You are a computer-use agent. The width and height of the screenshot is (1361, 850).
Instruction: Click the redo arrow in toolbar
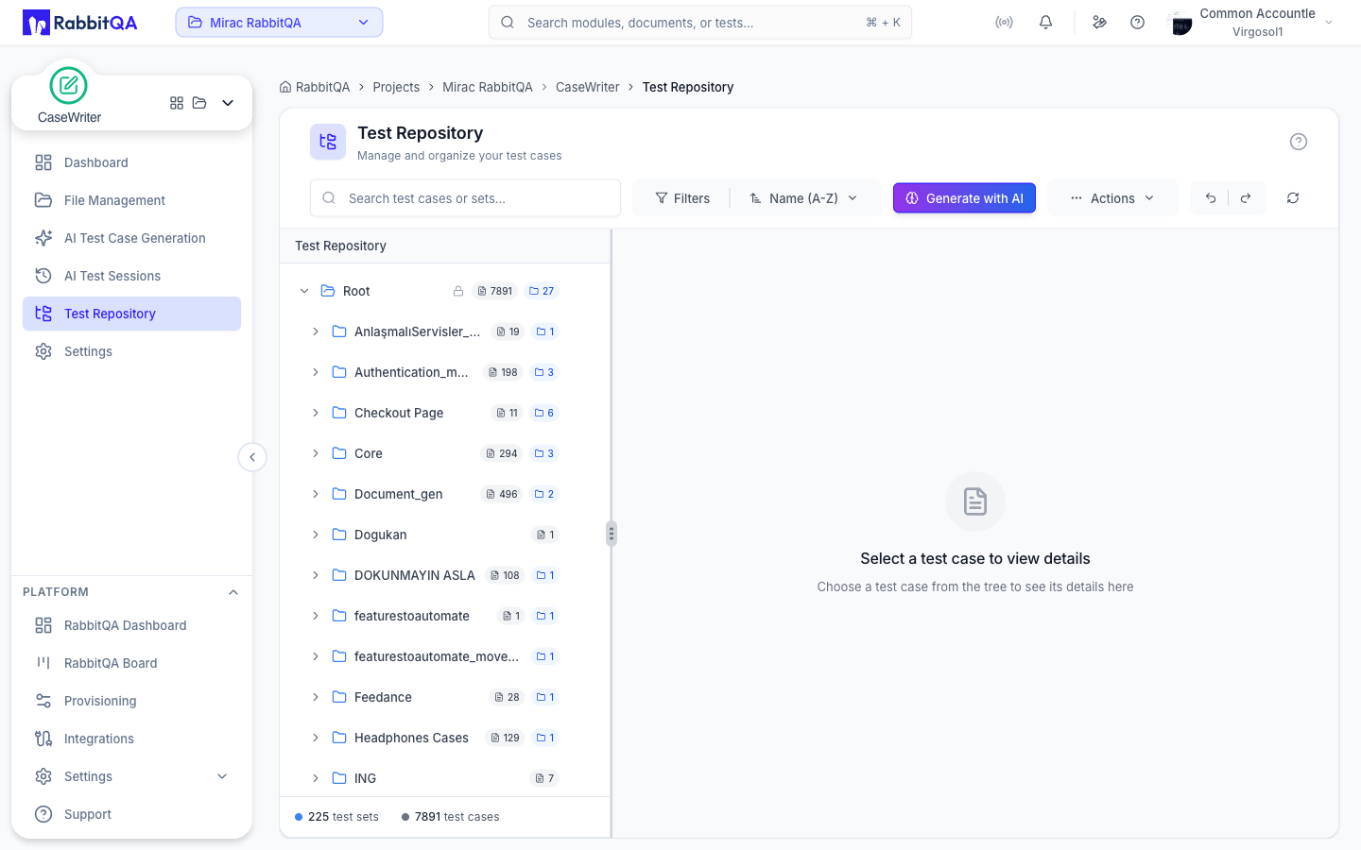coord(1246,198)
